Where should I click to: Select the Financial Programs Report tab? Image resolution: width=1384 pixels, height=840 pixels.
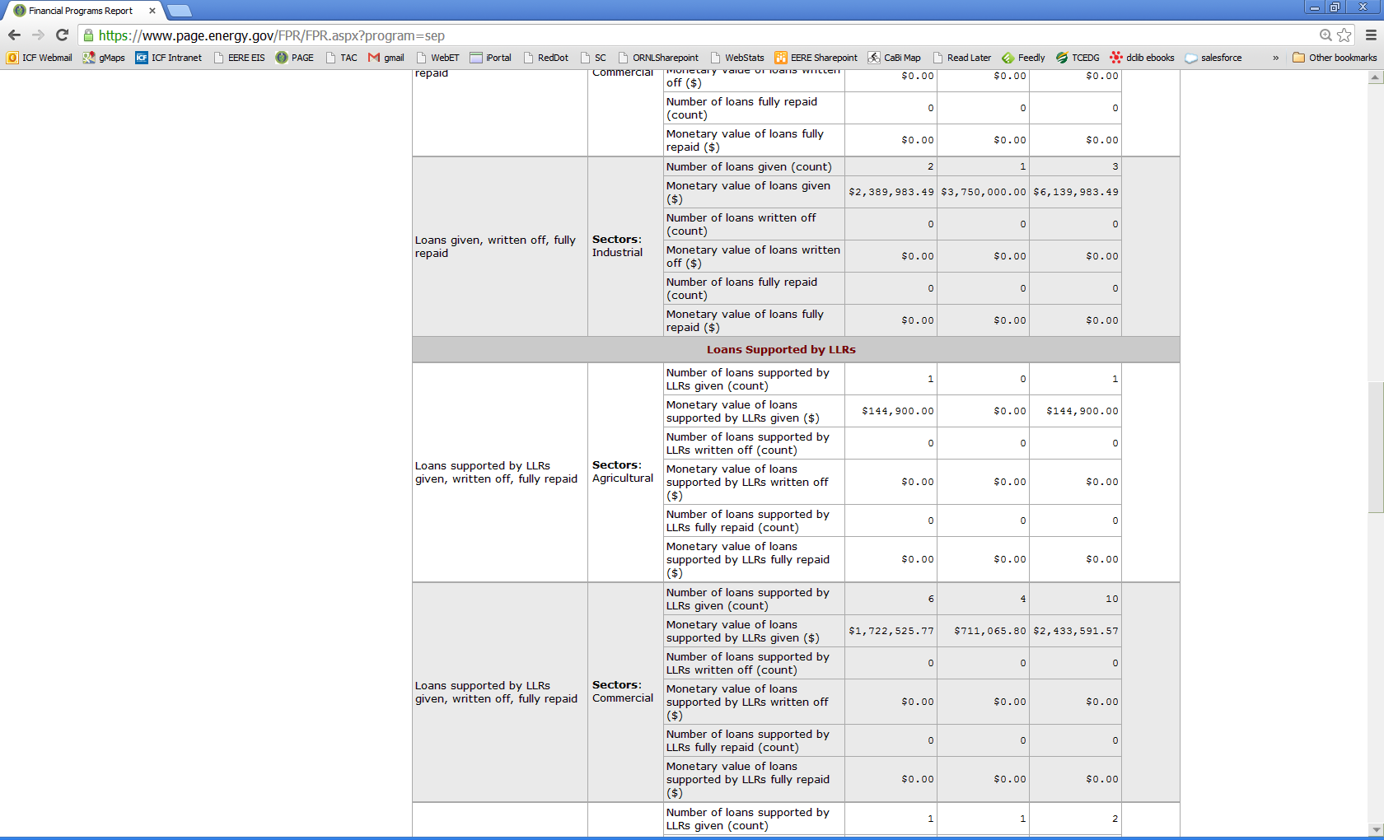81,11
